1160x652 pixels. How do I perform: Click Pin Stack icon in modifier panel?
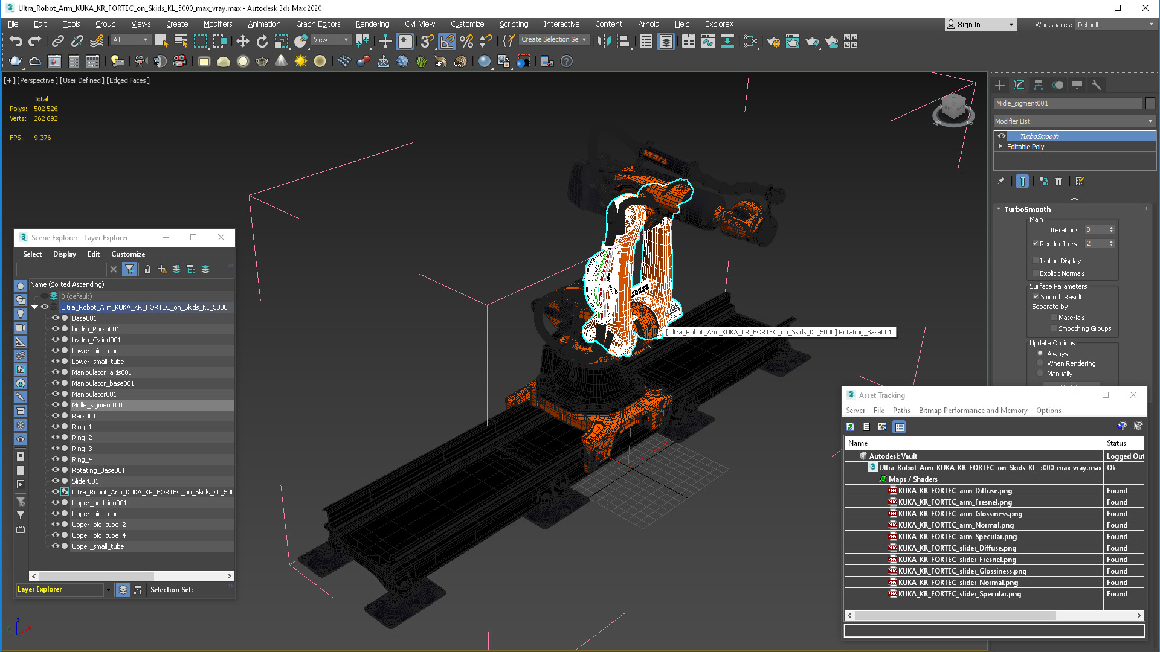1000,181
